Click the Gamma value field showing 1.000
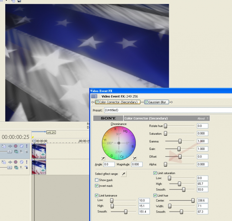This screenshot has width=232, height=221. click(x=203, y=141)
